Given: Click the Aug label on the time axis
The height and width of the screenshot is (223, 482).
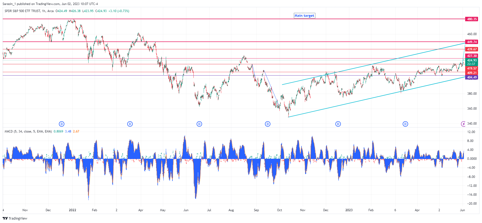Looking at the screenshot, I should pos(231,210).
